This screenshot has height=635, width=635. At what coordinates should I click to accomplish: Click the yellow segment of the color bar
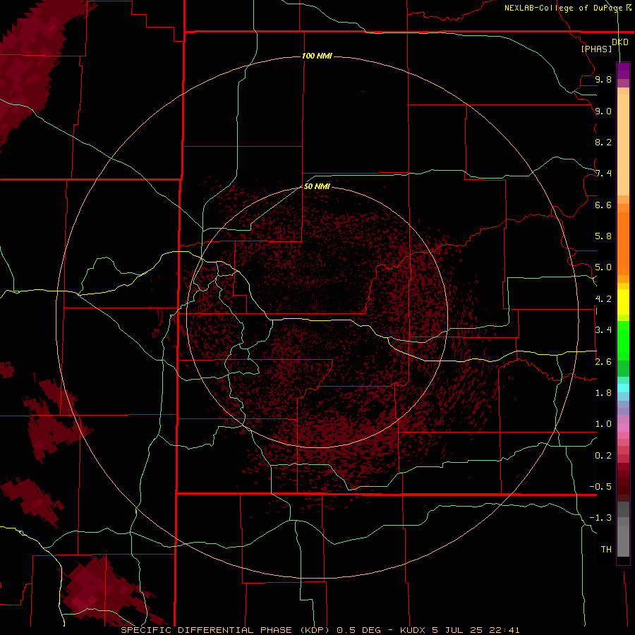click(x=623, y=302)
